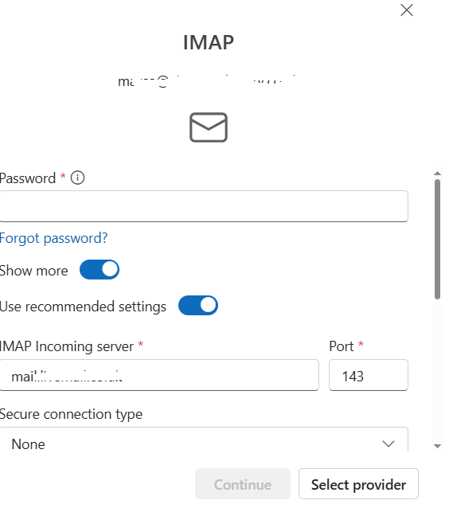Toggle the Show more switch
The width and height of the screenshot is (449, 508).
pyautogui.click(x=100, y=270)
